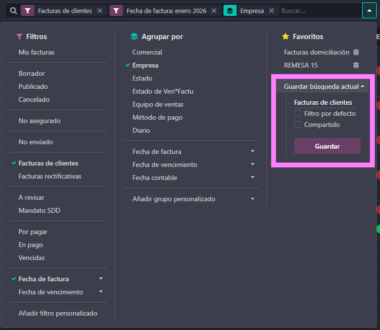Select the Mis facturas filter
Image resolution: width=380 pixels, height=330 pixels.
tap(37, 52)
